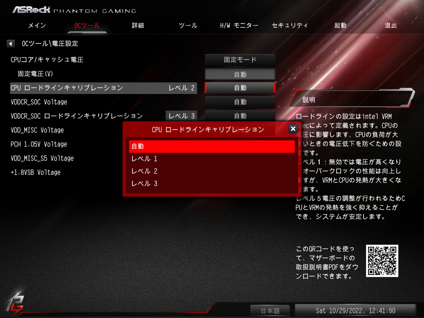Choose レベル 2 in the popup
This screenshot has height=318, width=424.
pyautogui.click(x=212, y=171)
